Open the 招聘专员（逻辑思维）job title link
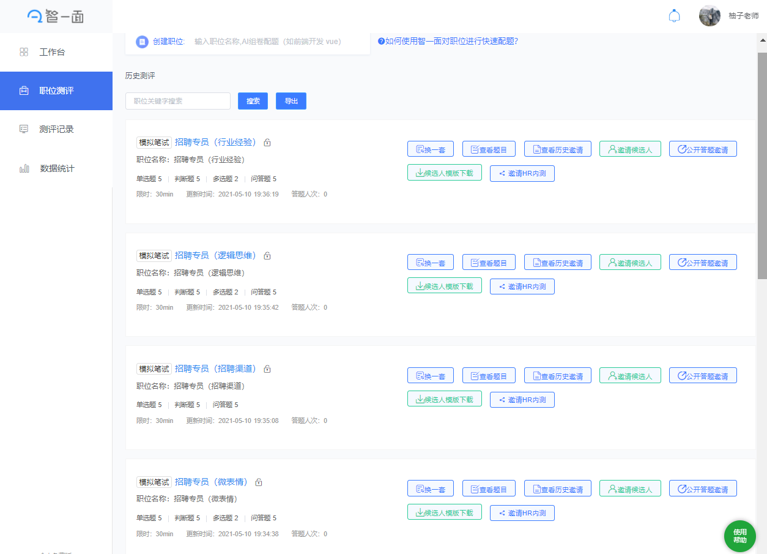Viewport: 767px width, 554px height. (215, 255)
